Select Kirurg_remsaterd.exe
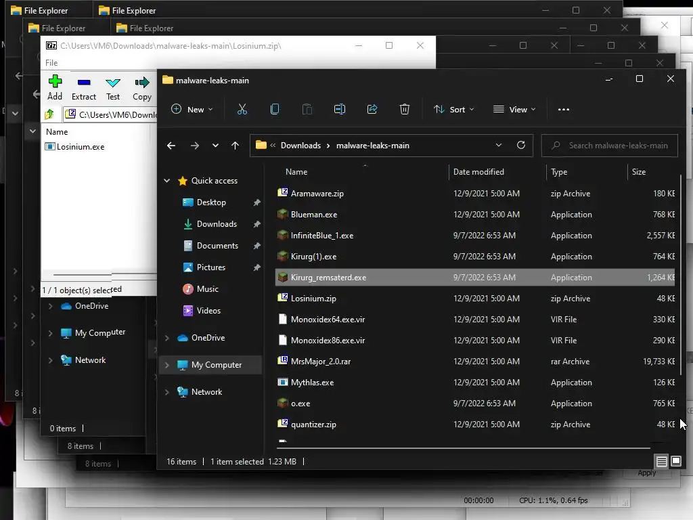 coord(475,277)
